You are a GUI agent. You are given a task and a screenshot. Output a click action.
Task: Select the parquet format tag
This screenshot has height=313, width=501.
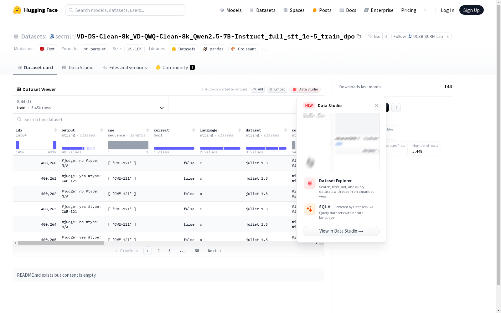(95, 49)
